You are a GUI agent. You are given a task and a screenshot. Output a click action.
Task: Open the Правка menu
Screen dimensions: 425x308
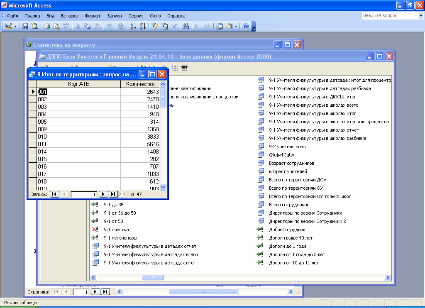[32, 16]
